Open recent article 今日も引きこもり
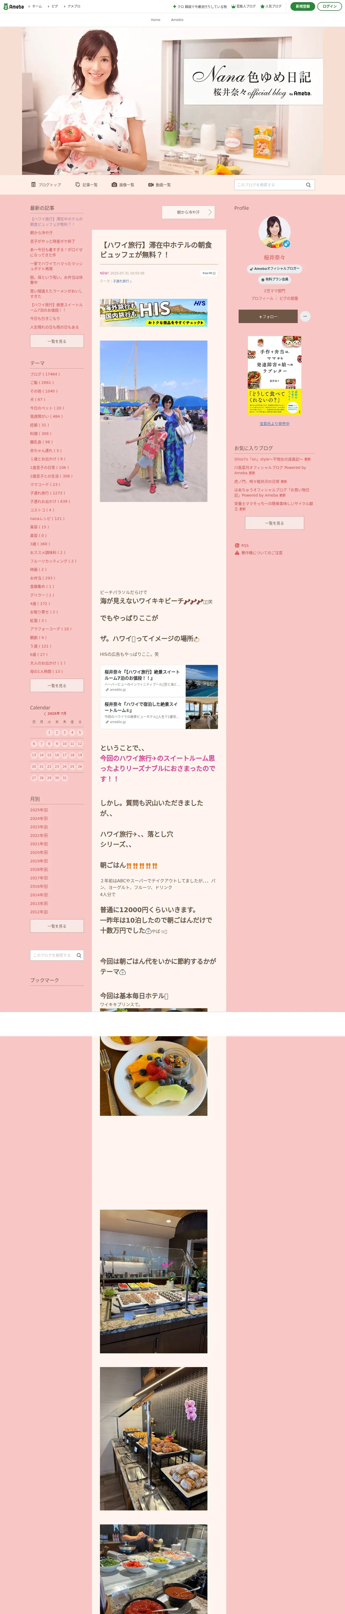Image resolution: width=345 pixels, height=1614 pixels. pyautogui.click(x=45, y=318)
